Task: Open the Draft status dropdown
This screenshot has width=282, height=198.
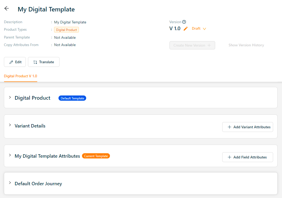Action: click(199, 29)
